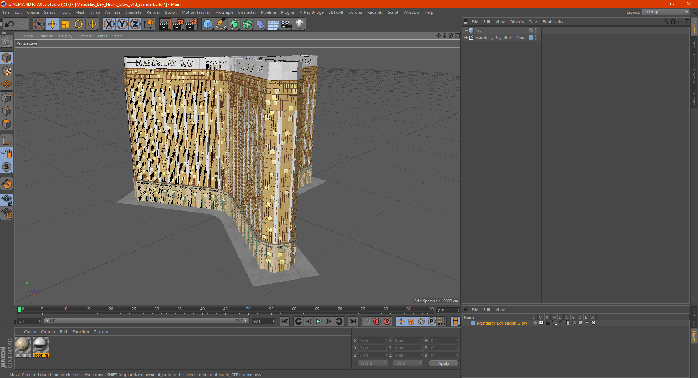Viewport: 698px width, 378px height.
Task: Choose the Rotate tool in top toolbar
Action: click(79, 24)
